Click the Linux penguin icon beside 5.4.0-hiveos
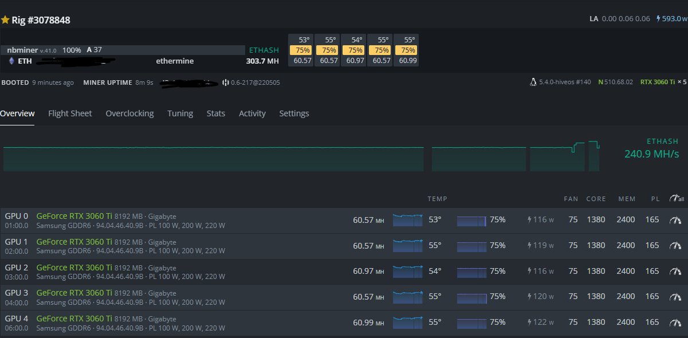 click(533, 82)
